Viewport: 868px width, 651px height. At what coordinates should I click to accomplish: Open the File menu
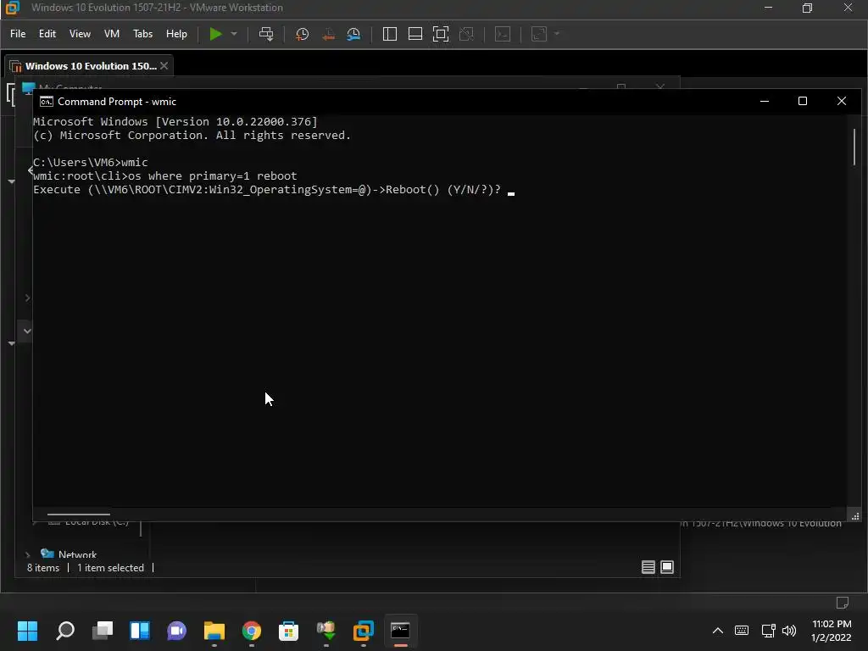pos(18,34)
